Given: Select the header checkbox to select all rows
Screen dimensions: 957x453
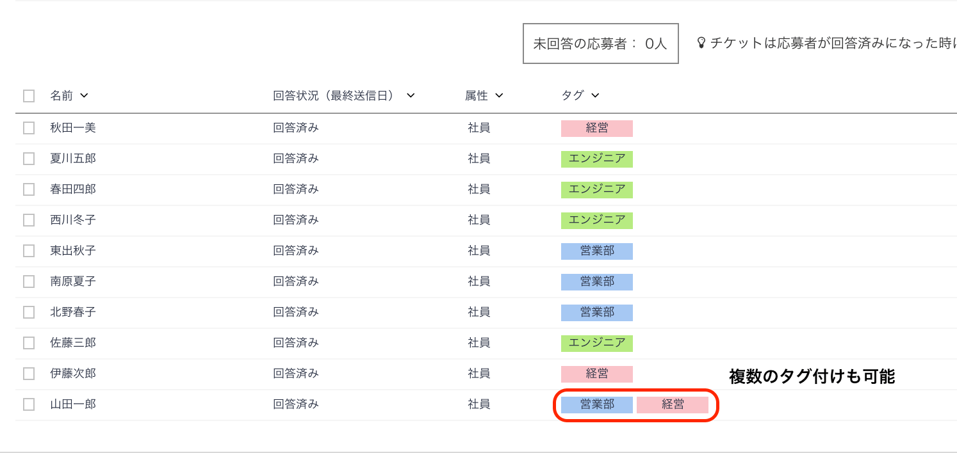Looking at the screenshot, I should tap(28, 95).
